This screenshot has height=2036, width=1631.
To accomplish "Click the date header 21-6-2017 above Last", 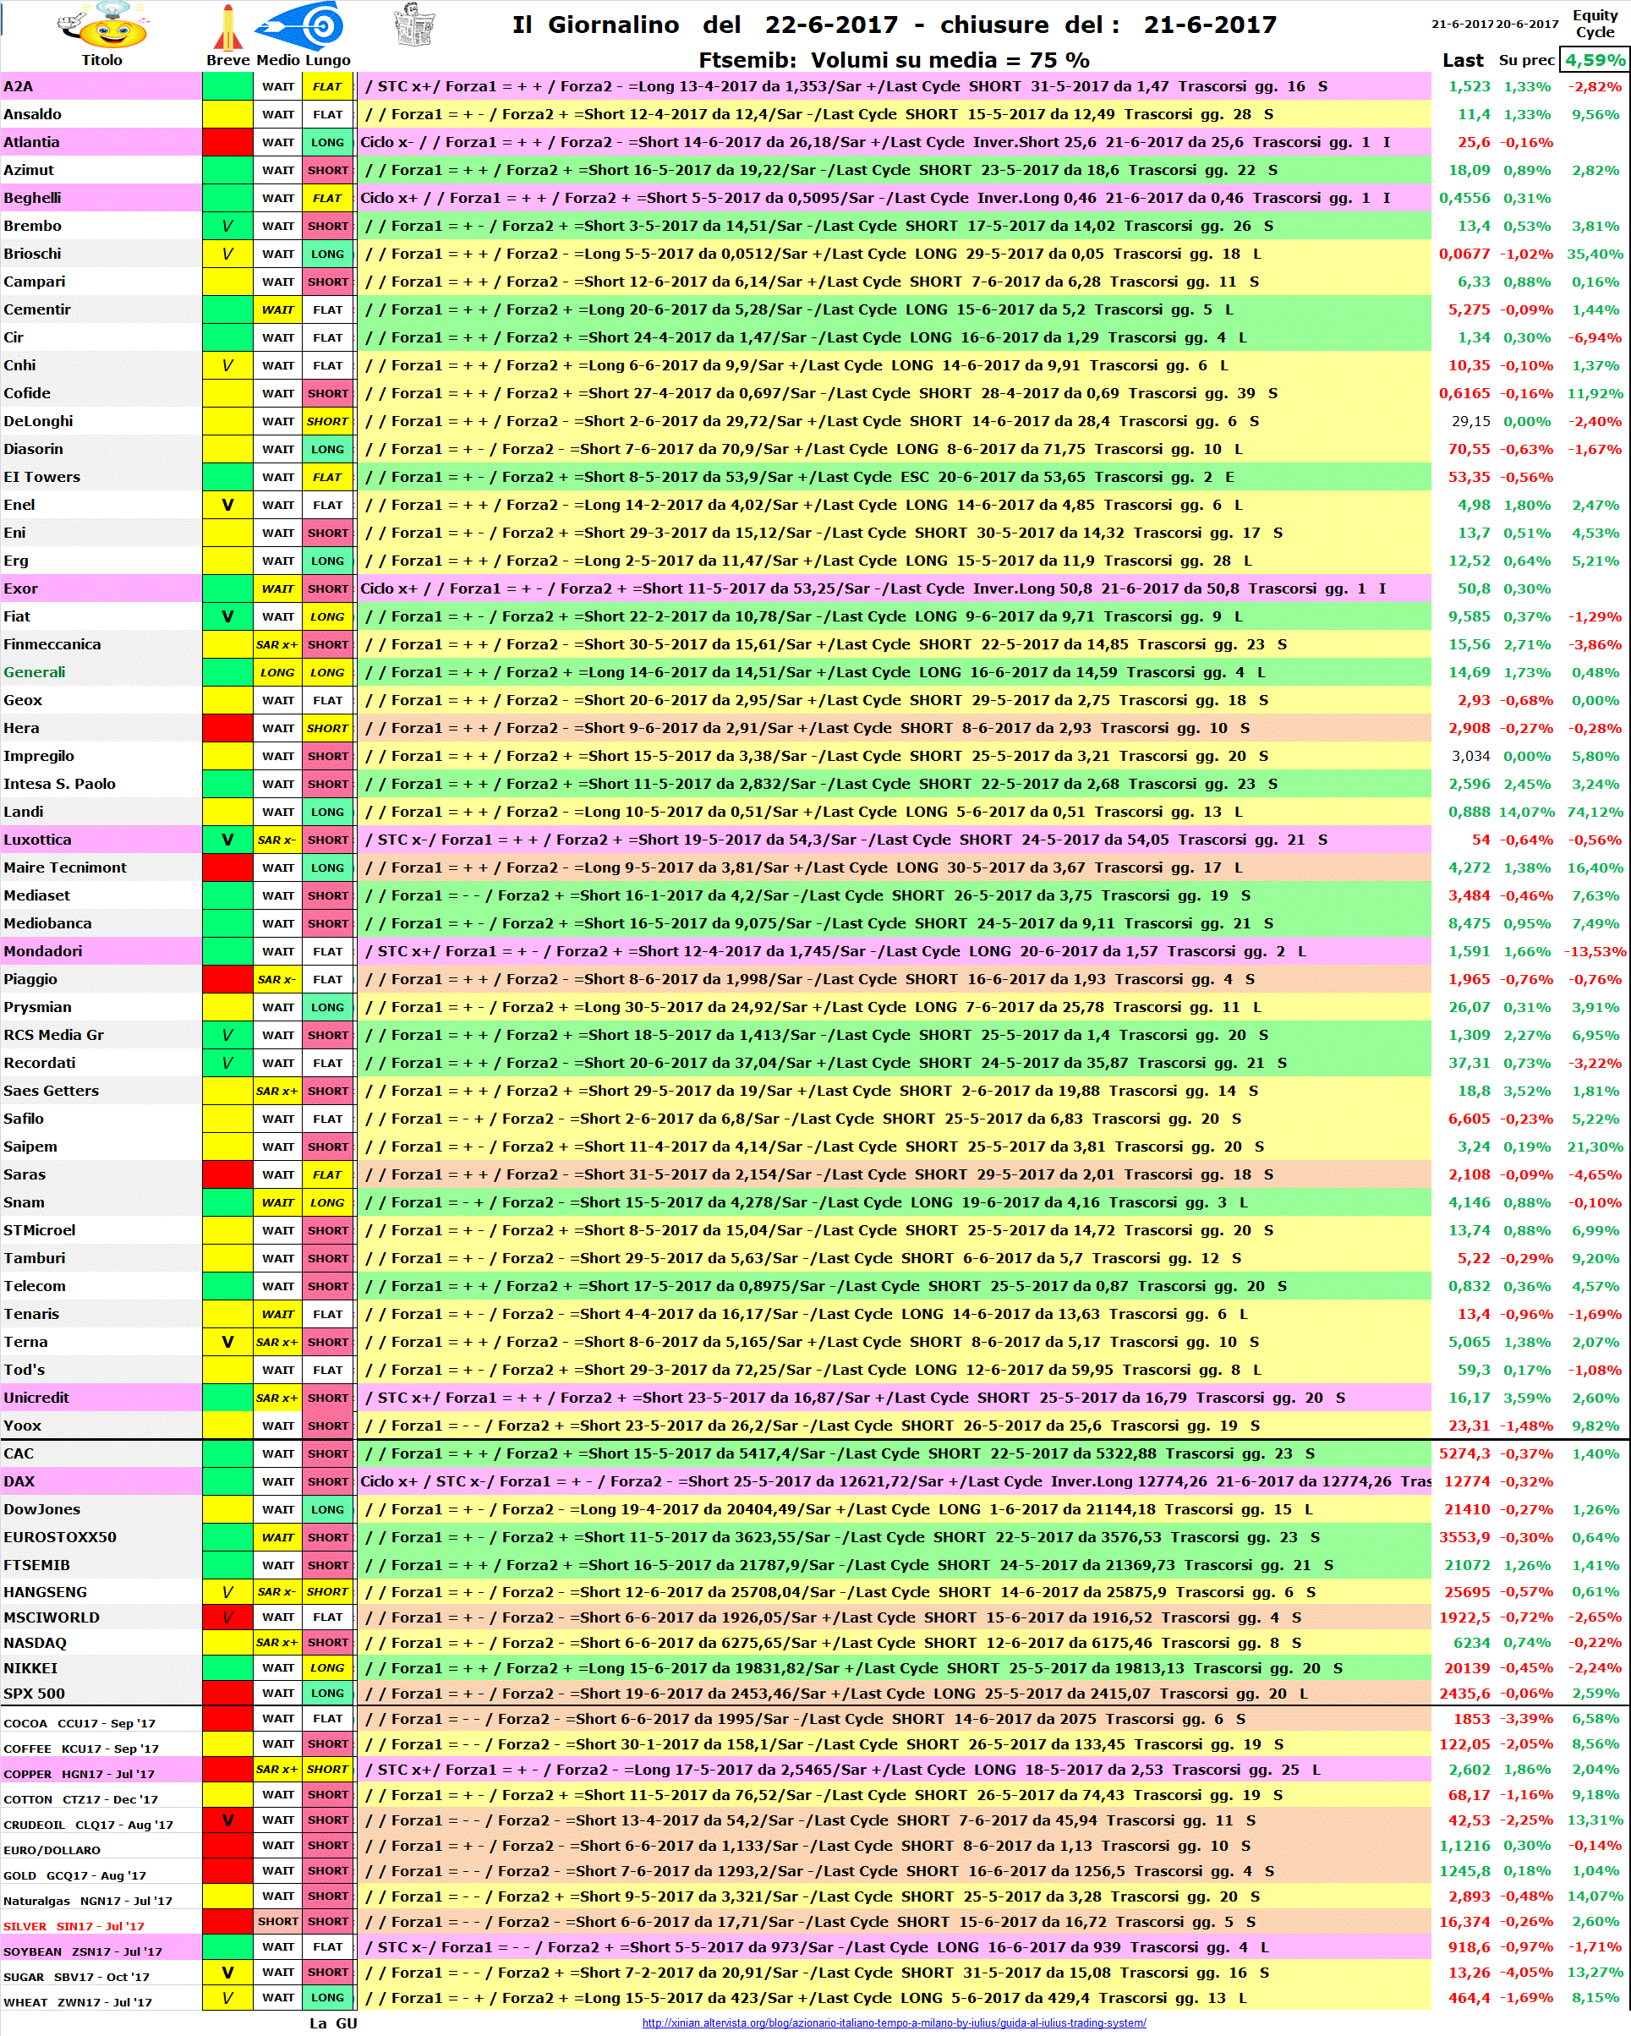I will 1462,25.
